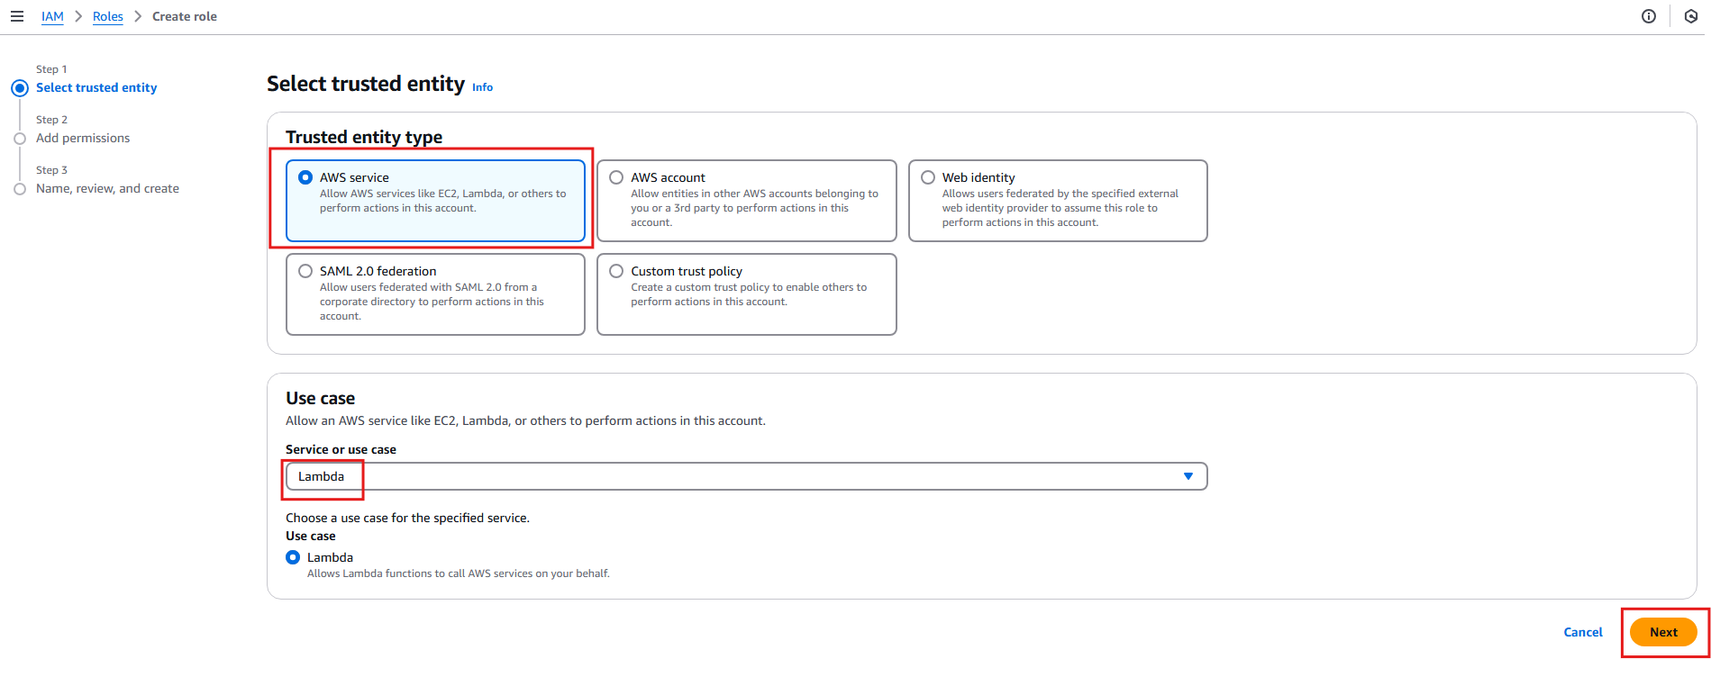Click 'Allows Lambda functions to call AWS services' description

(459, 573)
